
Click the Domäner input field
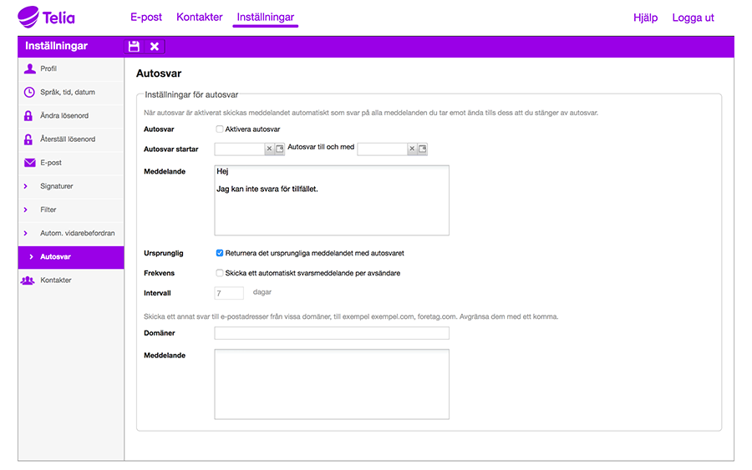332,333
